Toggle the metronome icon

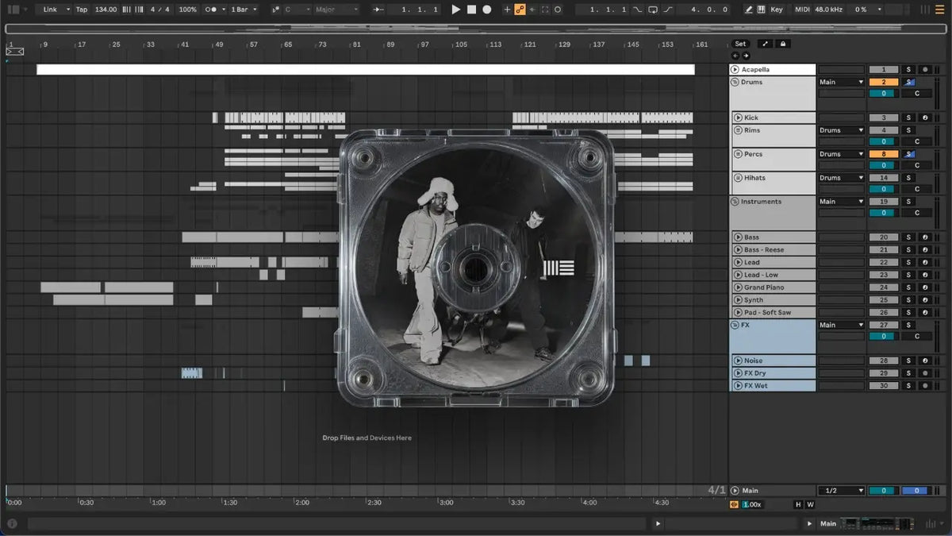click(x=212, y=10)
